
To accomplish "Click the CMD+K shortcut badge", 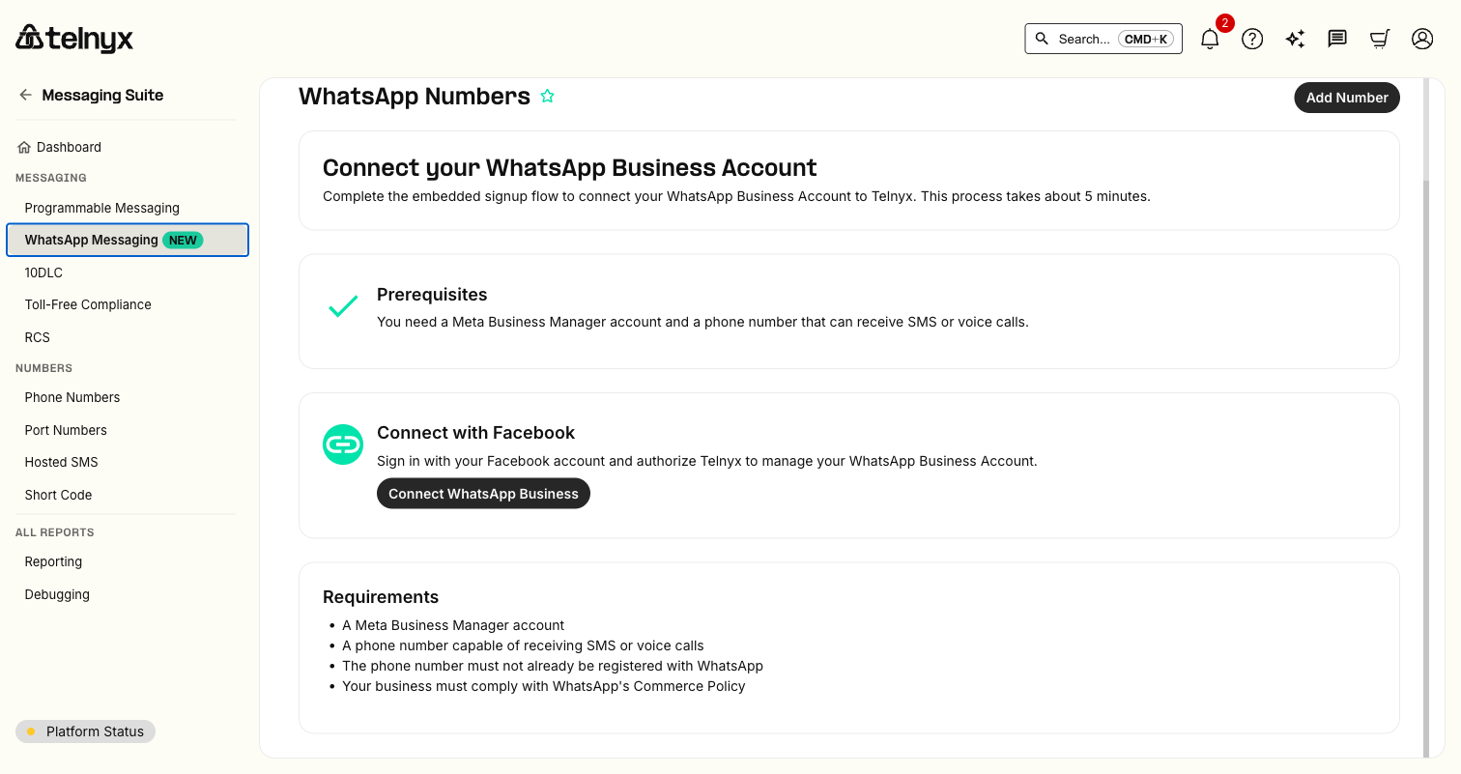I will (x=1146, y=39).
